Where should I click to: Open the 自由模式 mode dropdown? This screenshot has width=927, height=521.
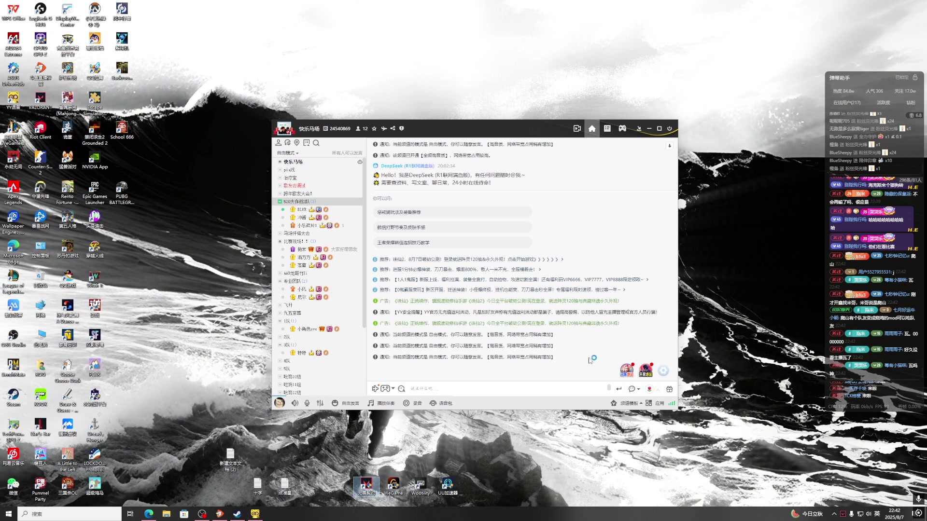(x=288, y=153)
